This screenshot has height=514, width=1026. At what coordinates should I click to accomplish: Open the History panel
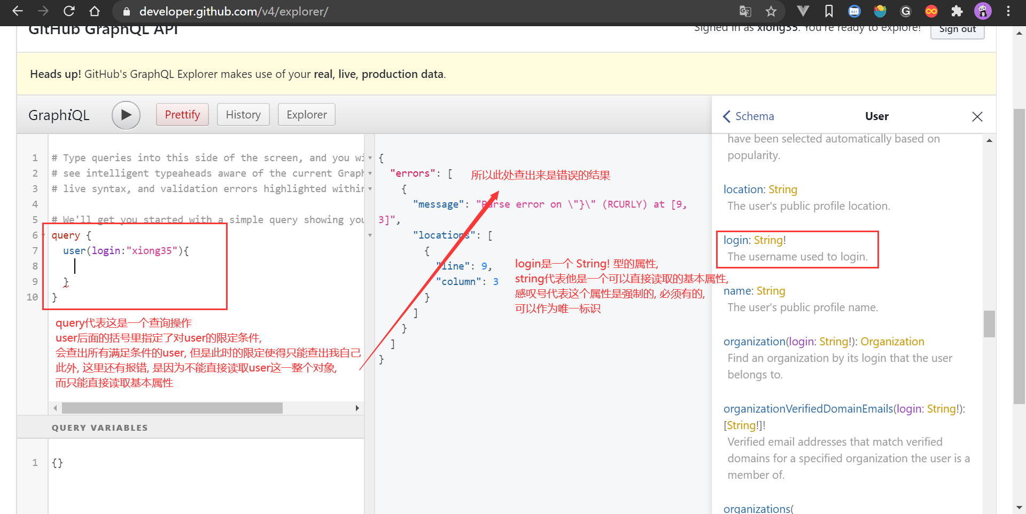click(x=243, y=114)
